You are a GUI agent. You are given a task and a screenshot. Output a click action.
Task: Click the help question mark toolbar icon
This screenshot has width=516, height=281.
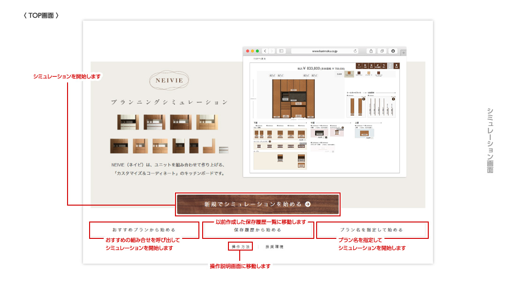click(359, 66)
